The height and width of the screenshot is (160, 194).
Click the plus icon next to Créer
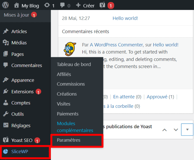point(78,5)
